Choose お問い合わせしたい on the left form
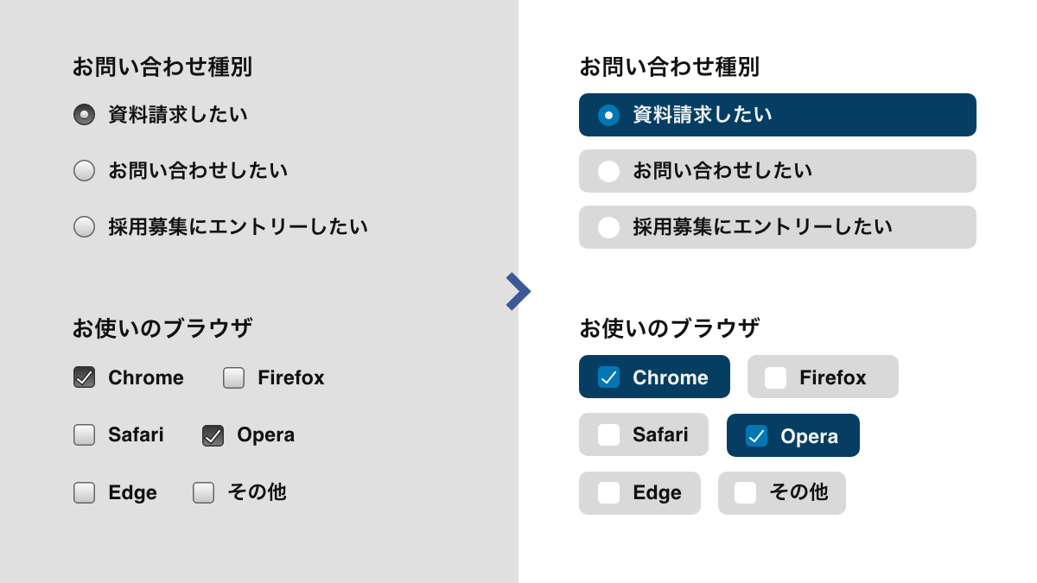 pyautogui.click(x=84, y=170)
